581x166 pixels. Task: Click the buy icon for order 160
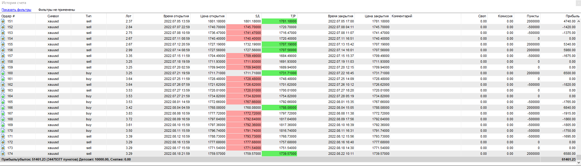(3, 73)
